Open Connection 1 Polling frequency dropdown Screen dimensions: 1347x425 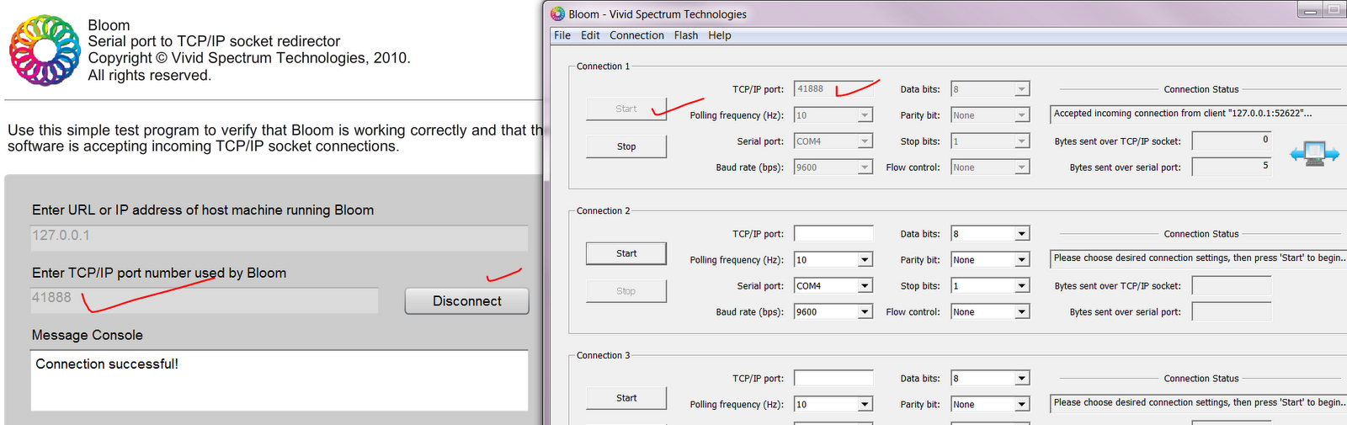833,115
